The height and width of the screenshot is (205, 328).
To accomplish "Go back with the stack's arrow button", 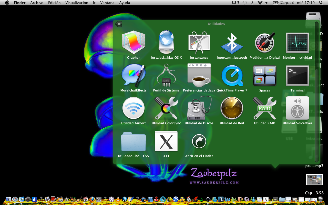I will [119, 24].
